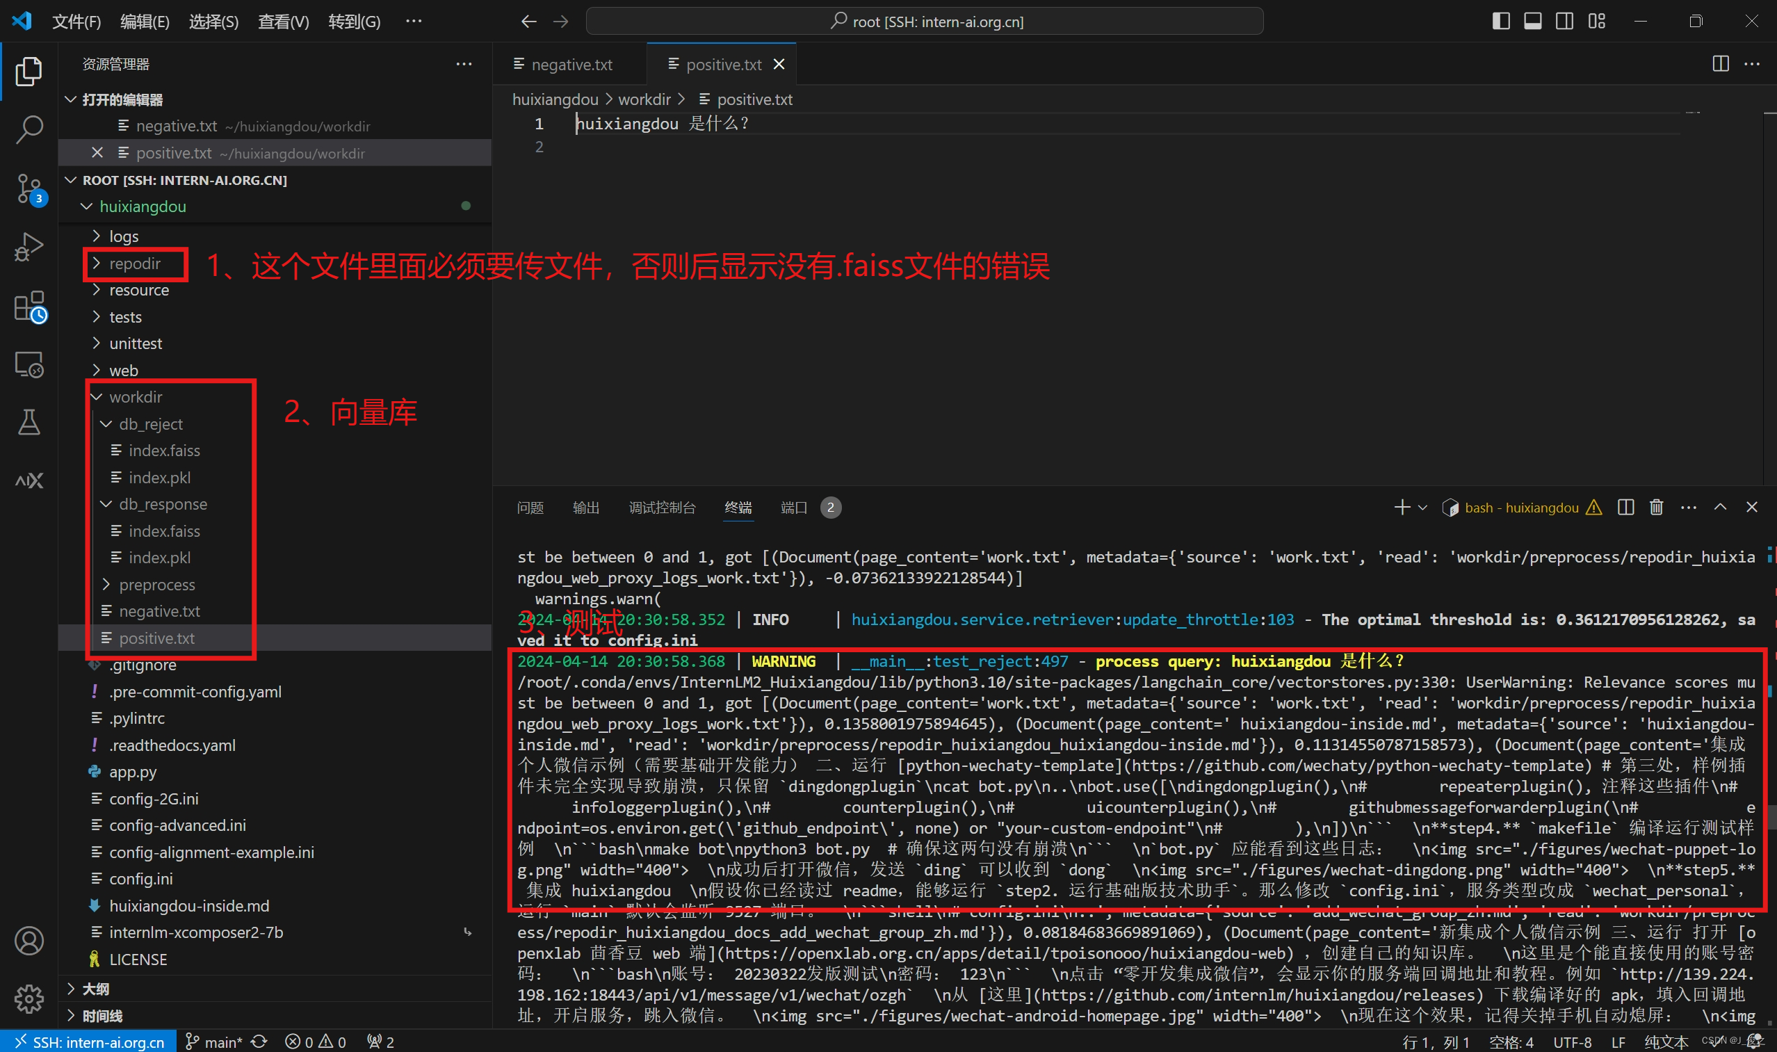Open the Customize Layout icon
The height and width of the screenshot is (1052, 1777).
tap(1596, 22)
